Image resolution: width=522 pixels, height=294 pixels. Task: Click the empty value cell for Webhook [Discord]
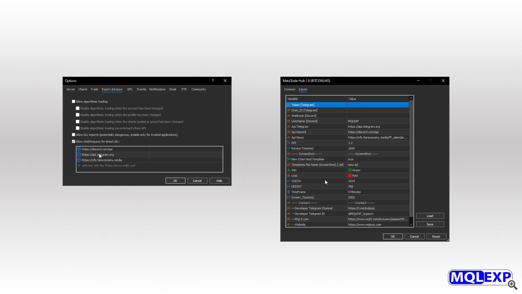click(378, 116)
